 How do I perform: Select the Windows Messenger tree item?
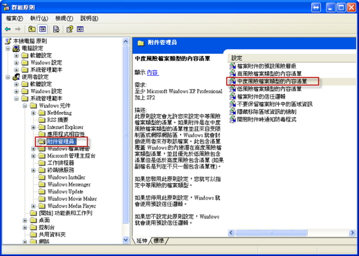point(69,184)
